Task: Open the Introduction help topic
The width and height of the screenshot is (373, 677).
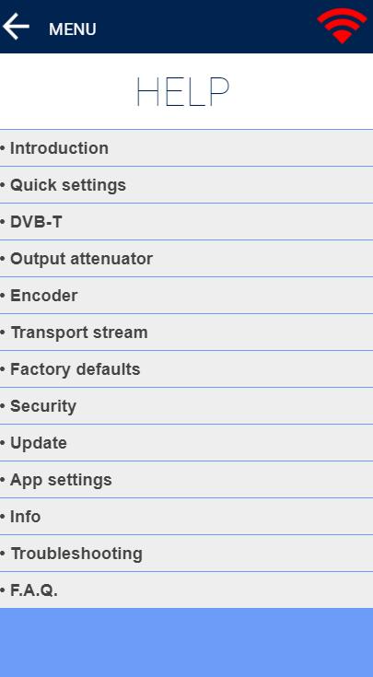Action: point(186,148)
